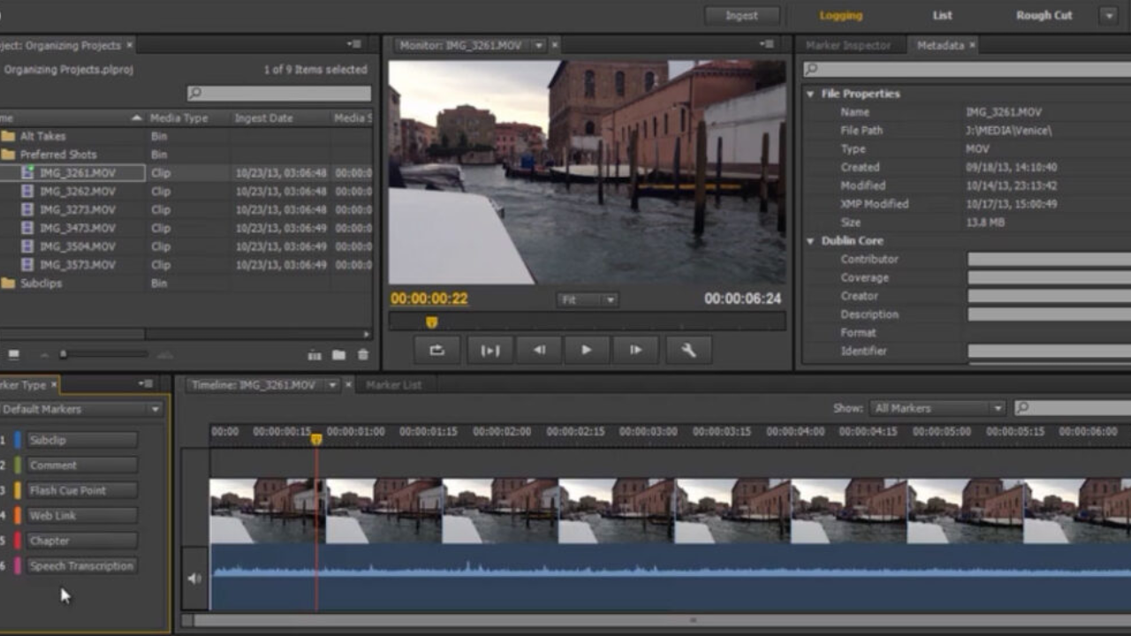This screenshot has height=636, width=1131.
Task: Switch to the Marker List tab
Action: [393, 385]
